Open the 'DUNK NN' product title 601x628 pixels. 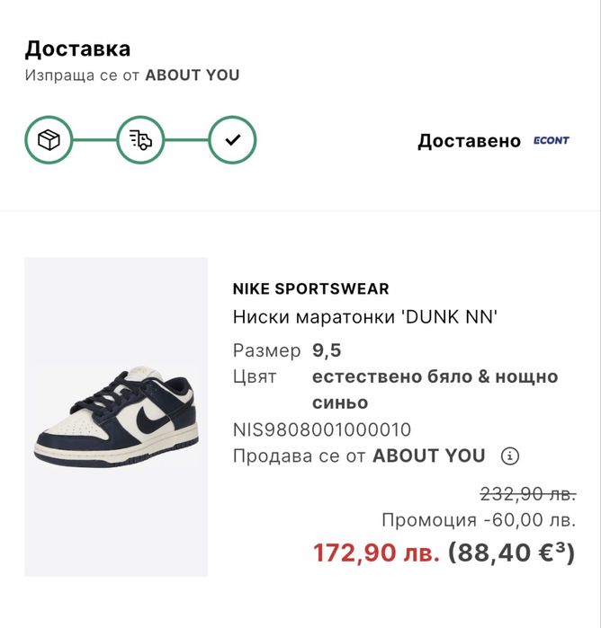click(x=365, y=316)
